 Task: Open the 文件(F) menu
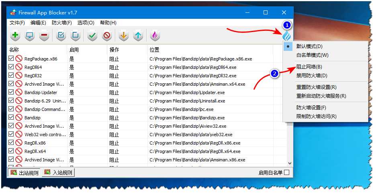pyautogui.click(x=17, y=23)
